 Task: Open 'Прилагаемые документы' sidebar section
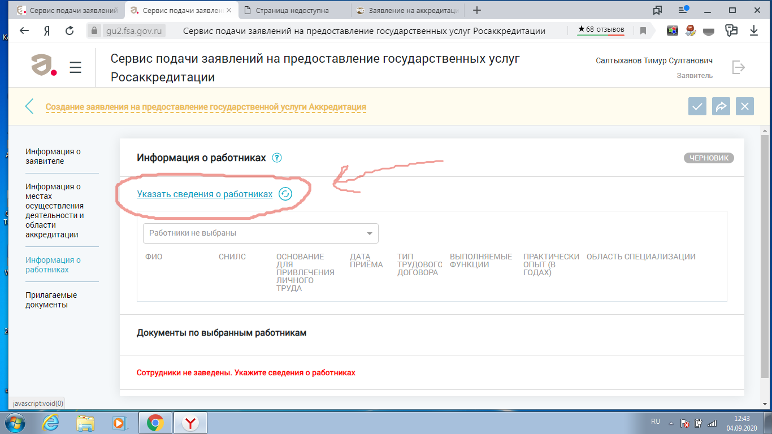51,300
